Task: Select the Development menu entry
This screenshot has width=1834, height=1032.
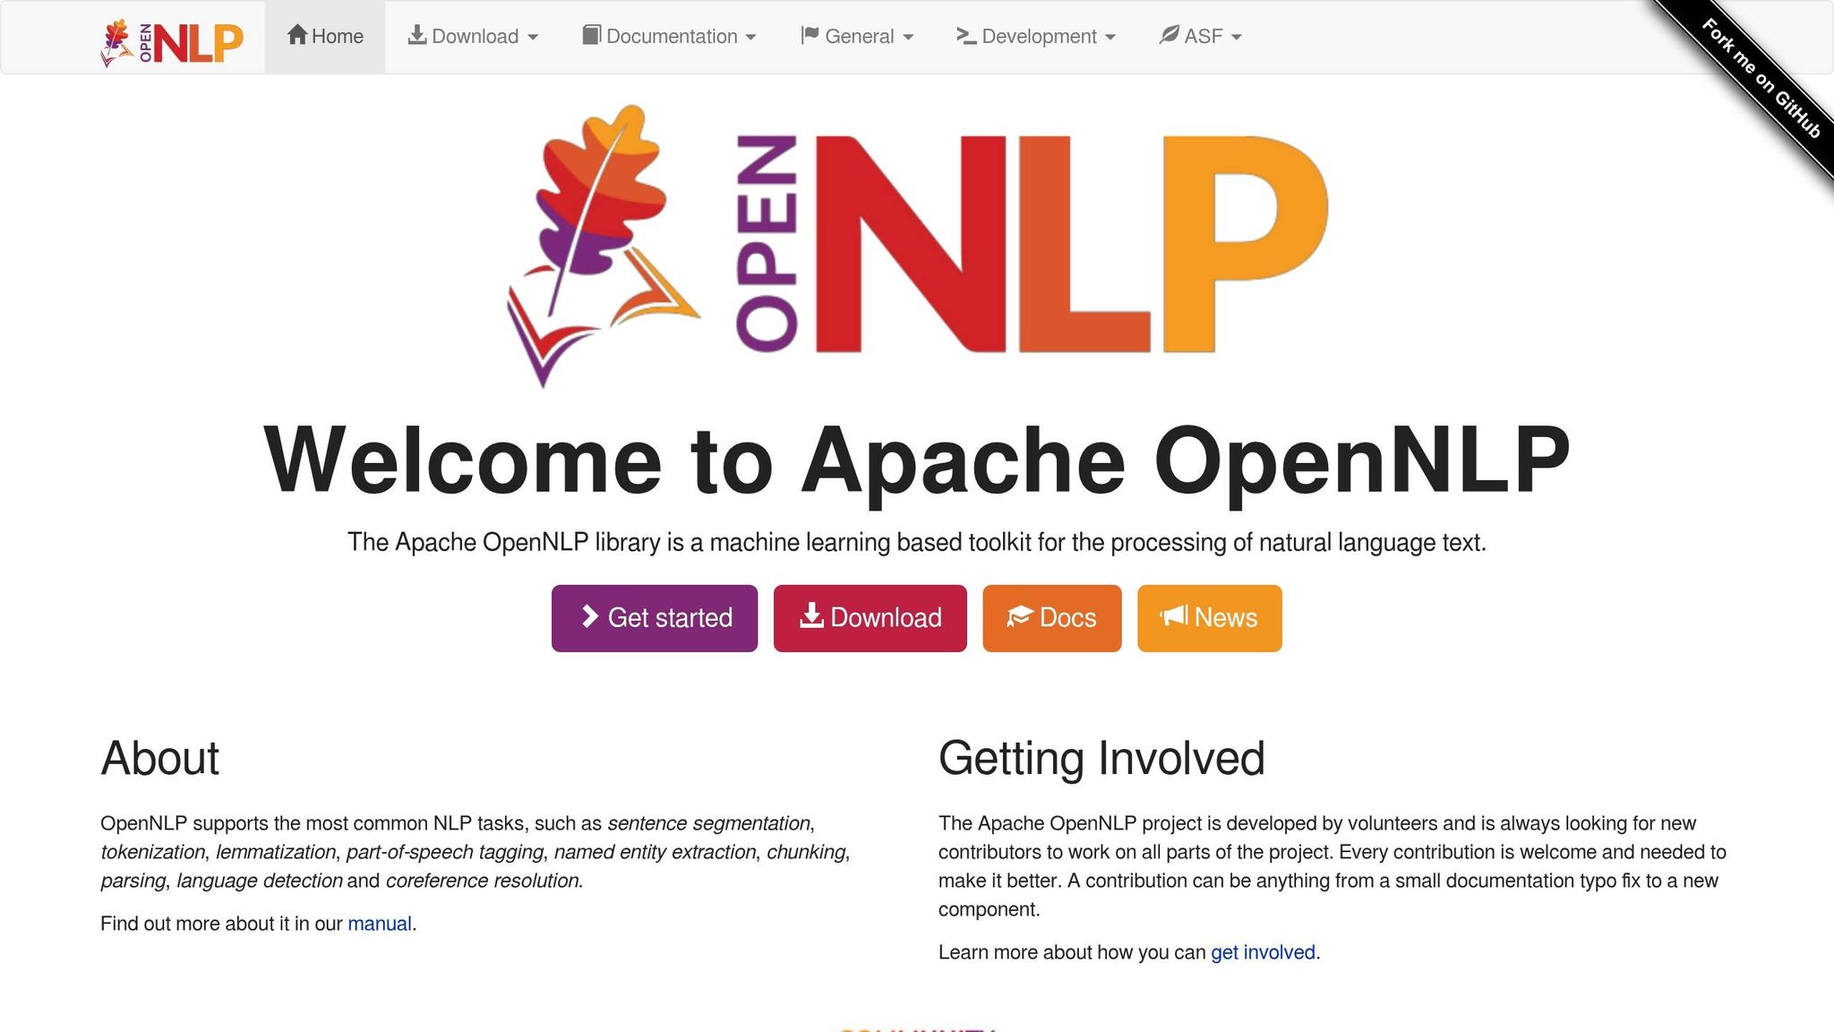Action: pyautogui.click(x=1037, y=36)
